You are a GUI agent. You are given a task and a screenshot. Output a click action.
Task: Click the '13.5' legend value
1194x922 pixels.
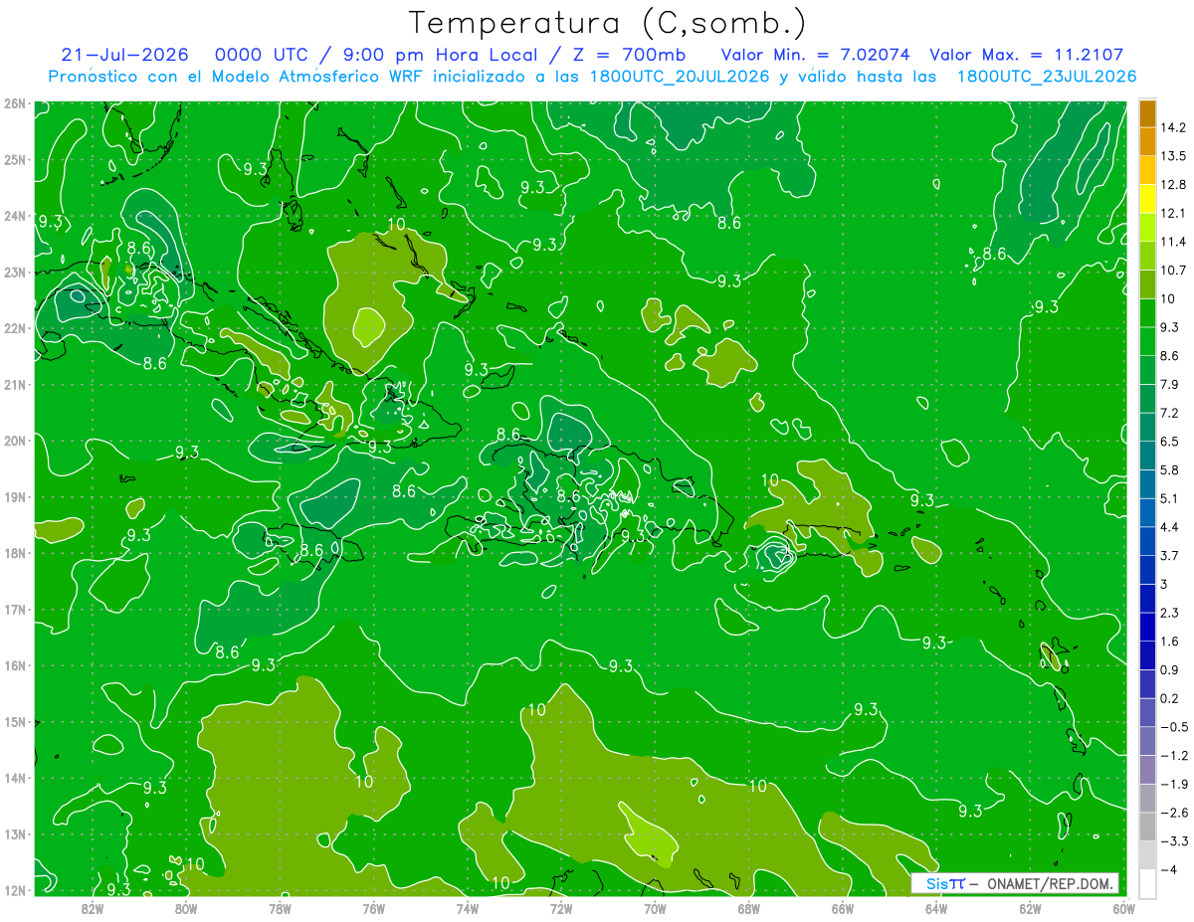(1173, 156)
